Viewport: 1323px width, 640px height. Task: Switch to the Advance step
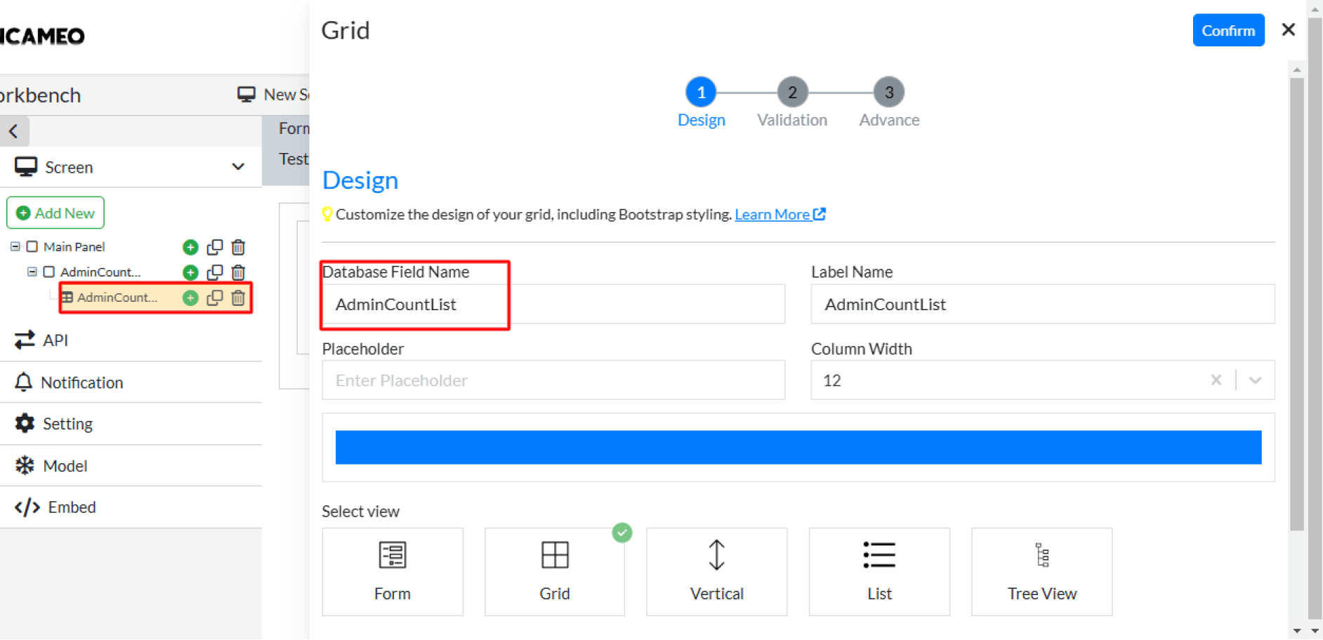pyautogui.click(x=888, y=92)
